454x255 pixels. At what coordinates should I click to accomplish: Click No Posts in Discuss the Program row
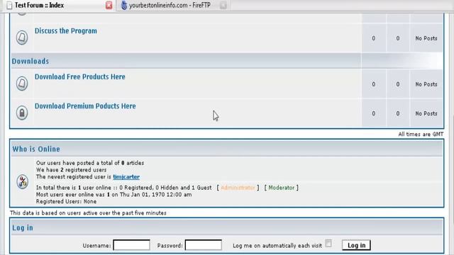pos(426,38)
